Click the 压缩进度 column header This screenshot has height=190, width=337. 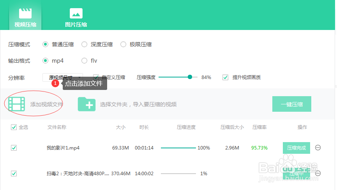coord(186,127)
